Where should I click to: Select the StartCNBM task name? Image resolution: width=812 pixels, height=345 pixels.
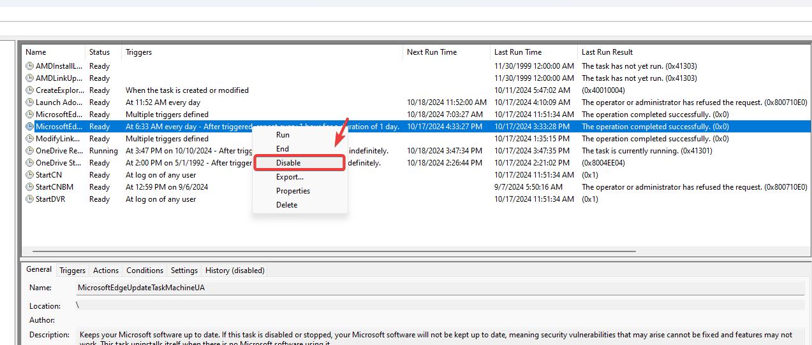(x=55, y=187)
